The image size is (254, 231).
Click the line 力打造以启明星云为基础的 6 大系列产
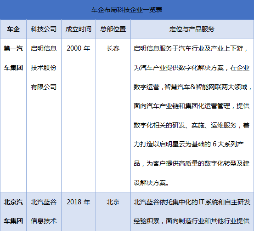point(189,144)
